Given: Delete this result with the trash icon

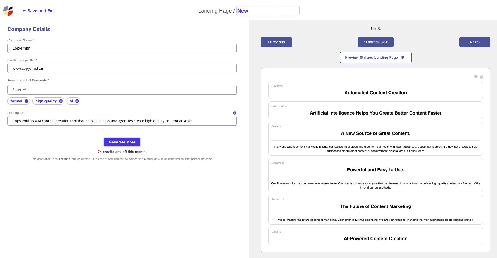Looking at the screenshot, I should [481, 77].
